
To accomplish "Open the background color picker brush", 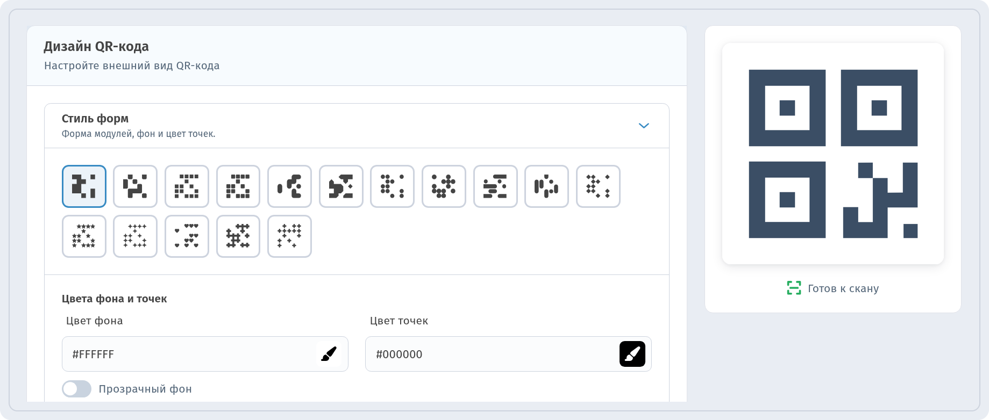I will click(x=329, y=354).
